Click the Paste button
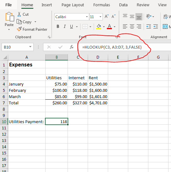 click(x=9, y=21)
